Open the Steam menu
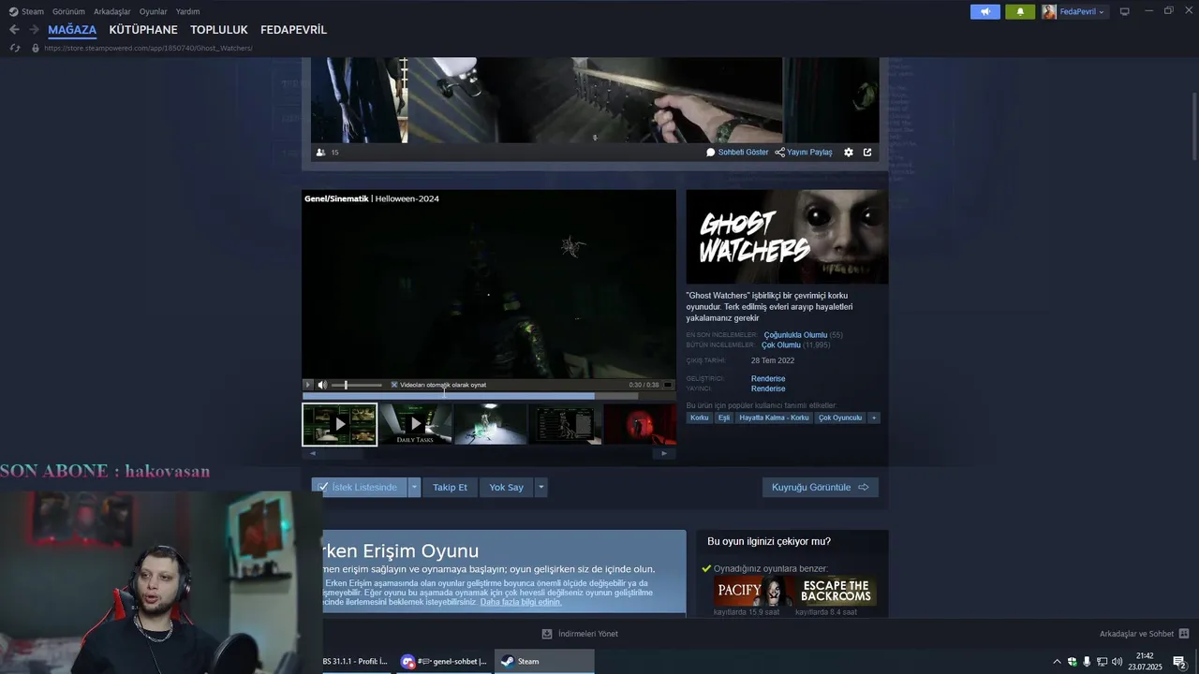Screen dimensions: 1199x674 [x=26, y=11]
